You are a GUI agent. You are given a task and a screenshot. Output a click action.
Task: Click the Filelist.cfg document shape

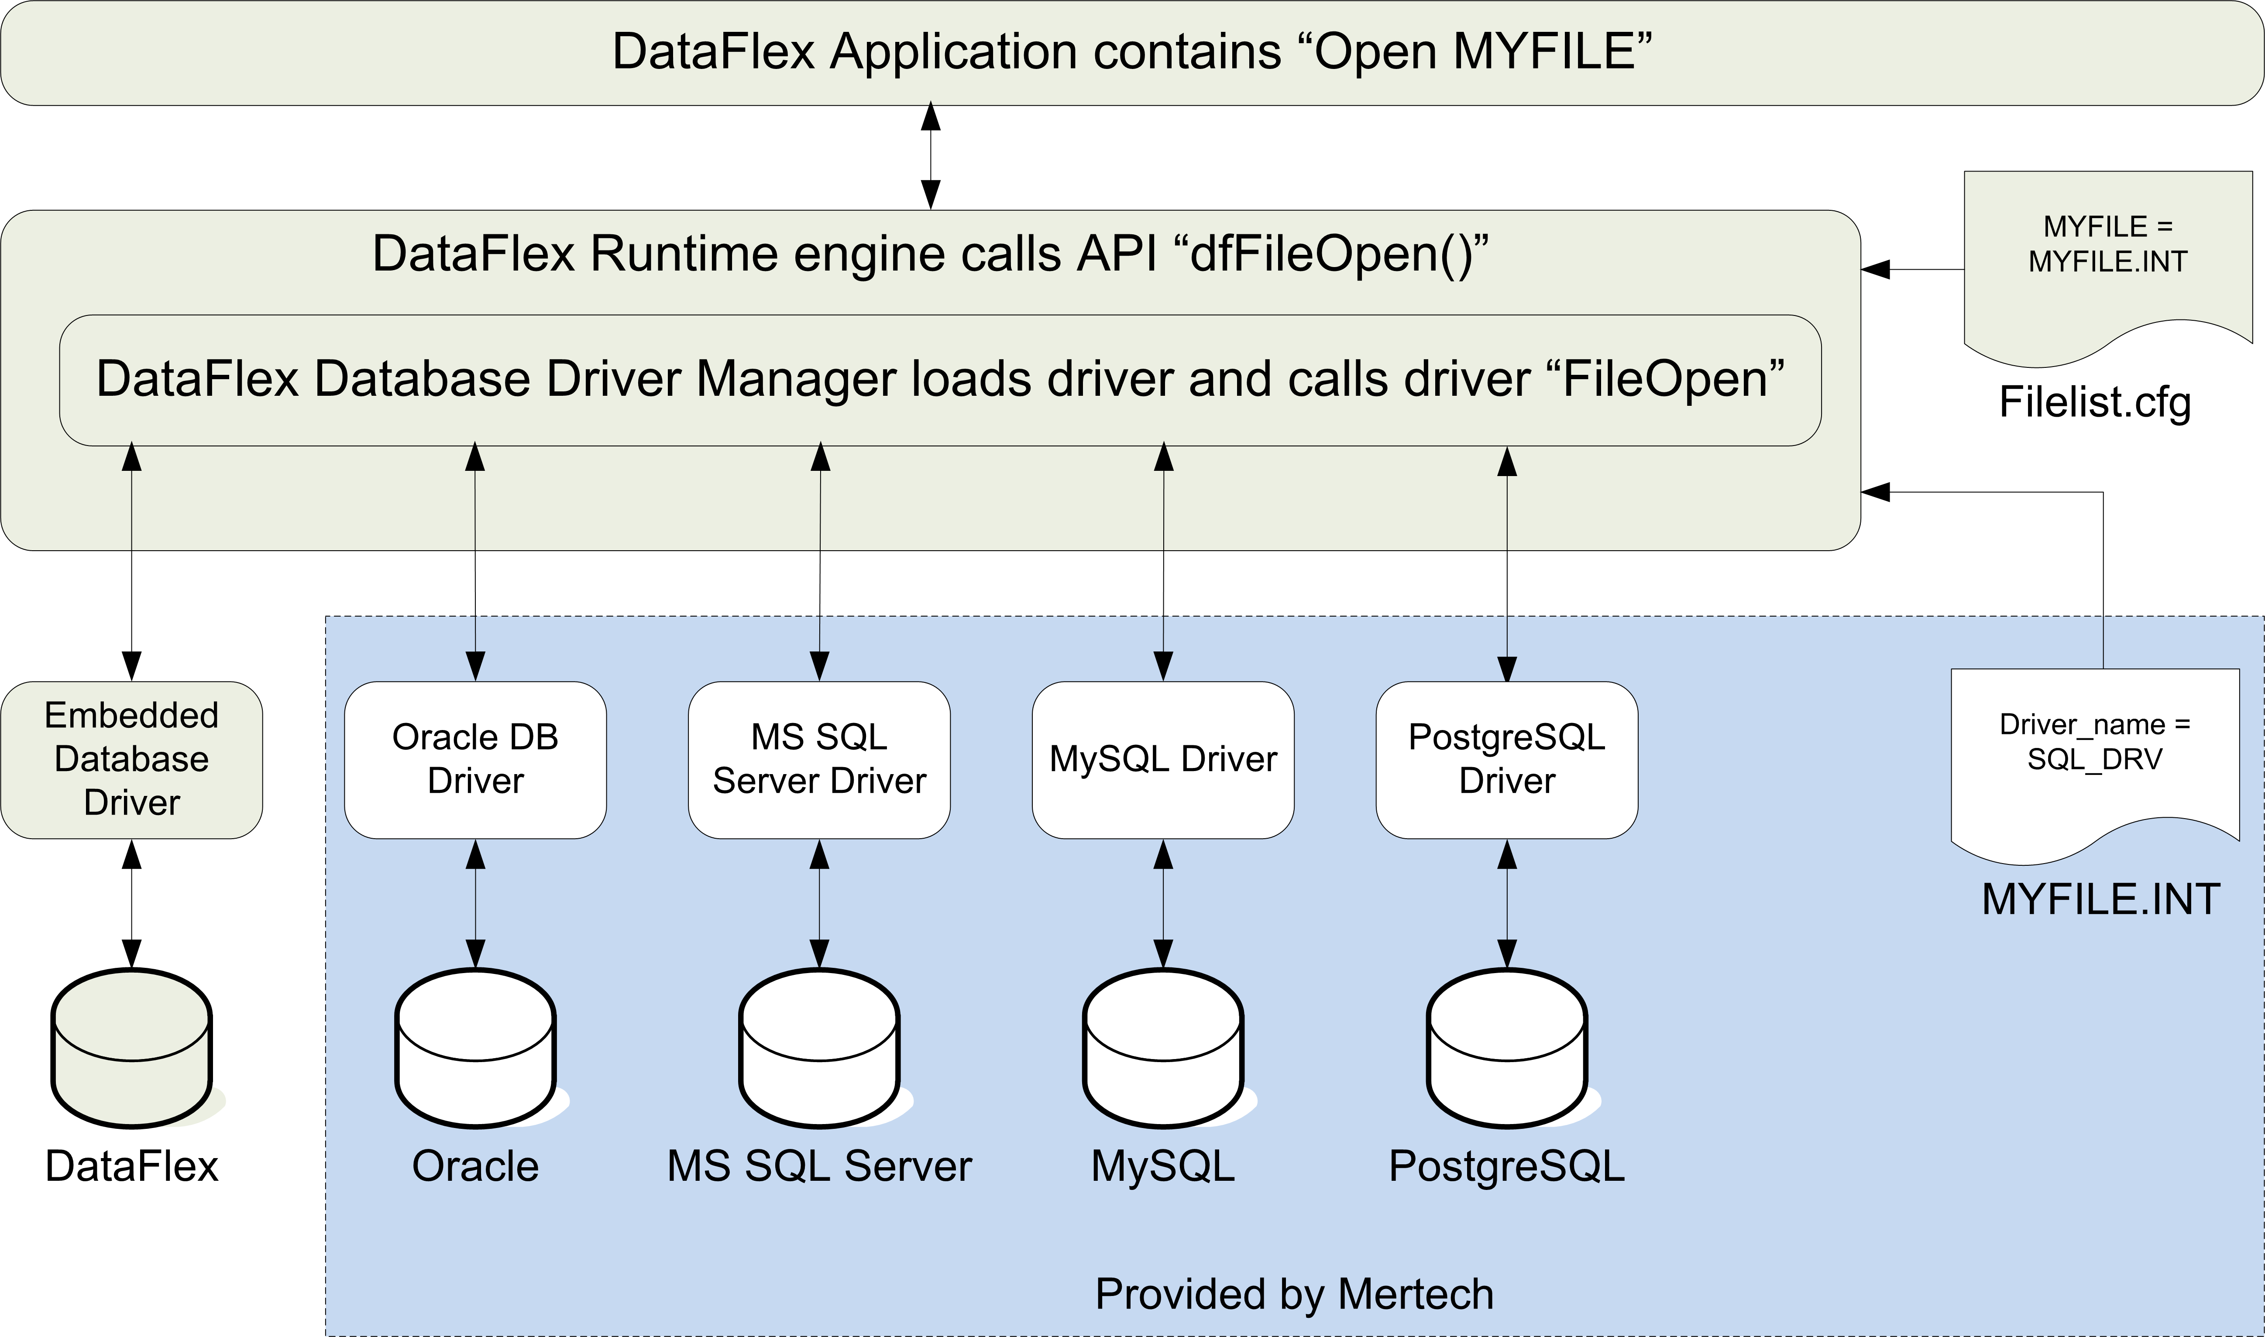[2107, 261]
